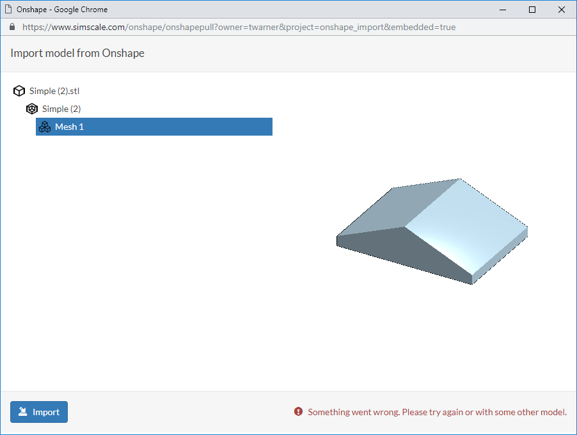Click the page icon in the title bar
Viewport: 577px width, 435px height.
[x=8, y=9]
